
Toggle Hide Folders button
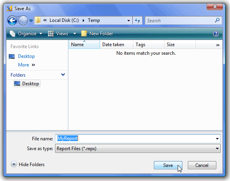tap(28, 164)
